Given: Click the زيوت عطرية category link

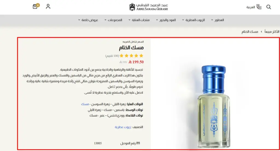Looking at the screenshot, I should pos(122,127).
